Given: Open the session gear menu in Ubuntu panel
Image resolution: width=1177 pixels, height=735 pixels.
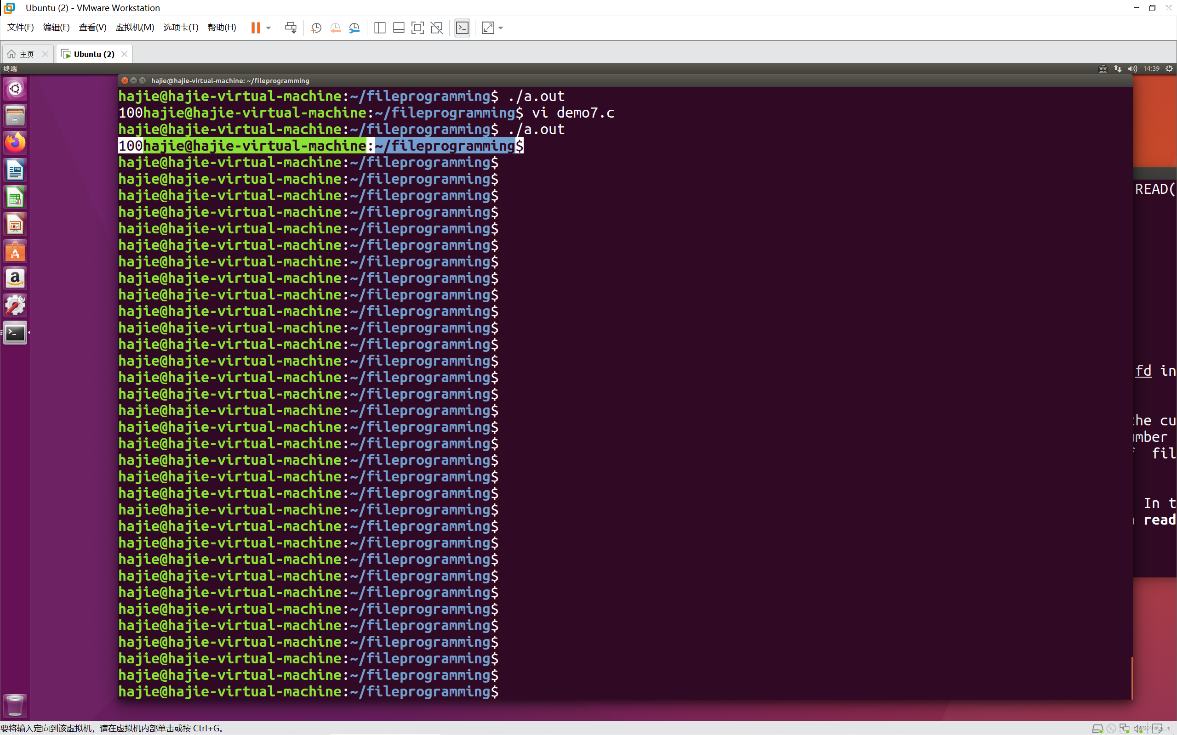Looking at the screenshot, I should tap(1169, 68).
